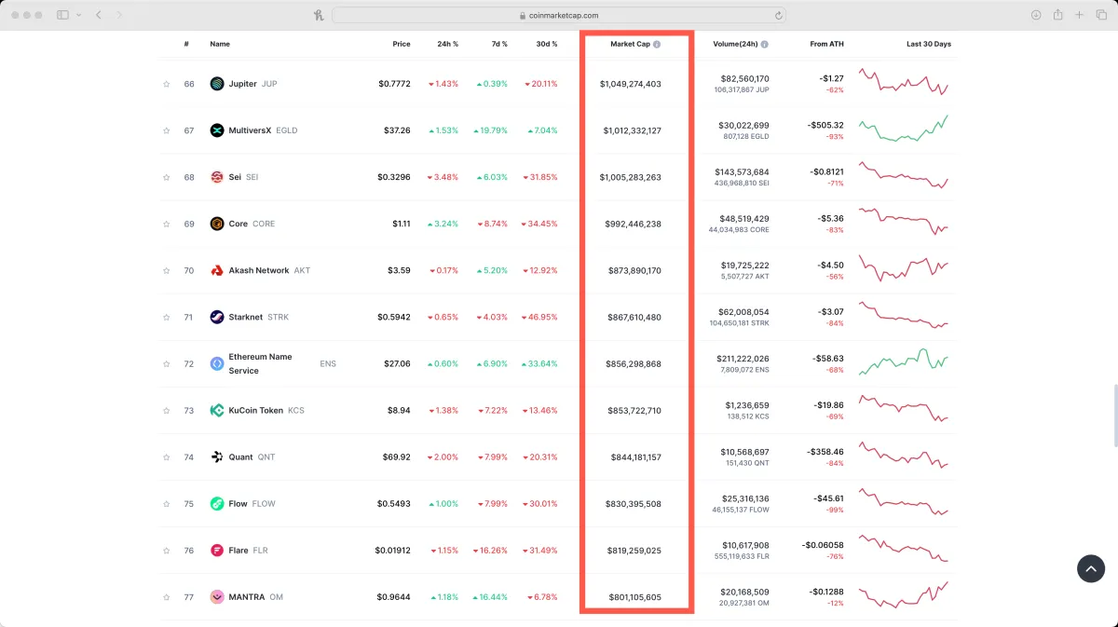Open the MANTRA OM link

[256, 596]
